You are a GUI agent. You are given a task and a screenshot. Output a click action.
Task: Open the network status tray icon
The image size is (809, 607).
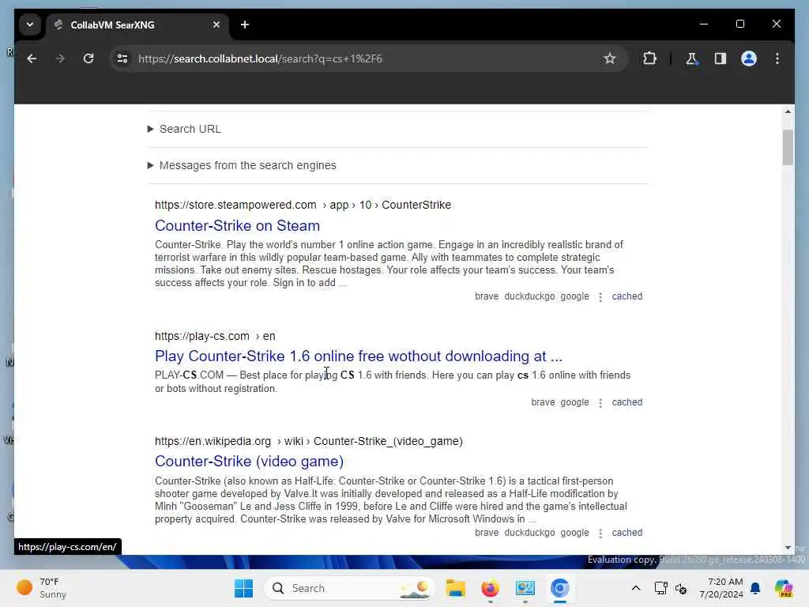(660, 588)
